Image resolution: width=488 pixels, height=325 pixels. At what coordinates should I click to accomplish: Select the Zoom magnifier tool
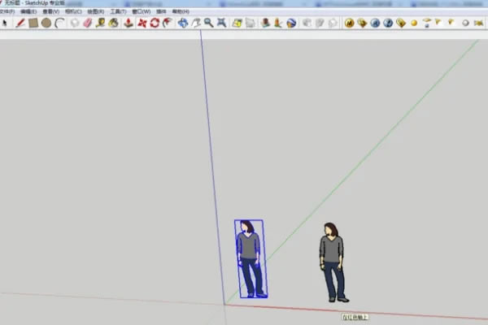click(209, 23)
